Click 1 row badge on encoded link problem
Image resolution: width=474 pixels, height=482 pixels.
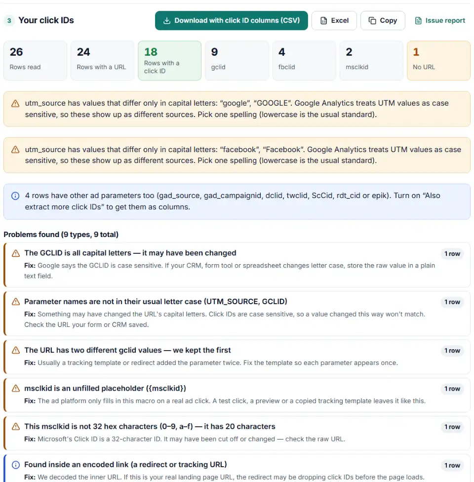pos(452,466)
